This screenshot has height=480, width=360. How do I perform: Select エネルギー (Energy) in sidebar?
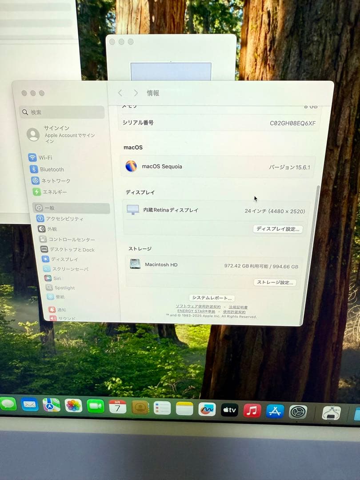(50, 192)
